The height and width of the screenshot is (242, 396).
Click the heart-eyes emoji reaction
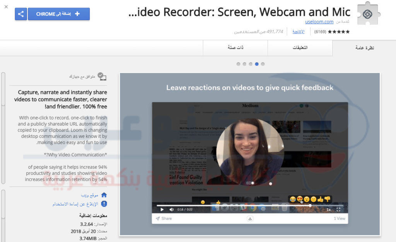(x=300, y=200)
